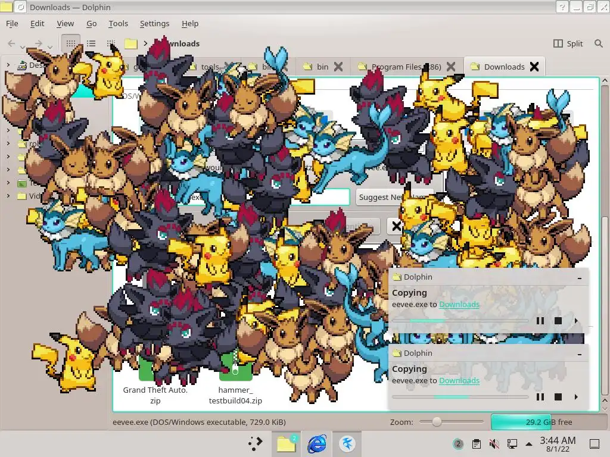Open the search magnifier in toolbar
The height and width of the screenshot is (457, 610).
(x=599, y=43)
